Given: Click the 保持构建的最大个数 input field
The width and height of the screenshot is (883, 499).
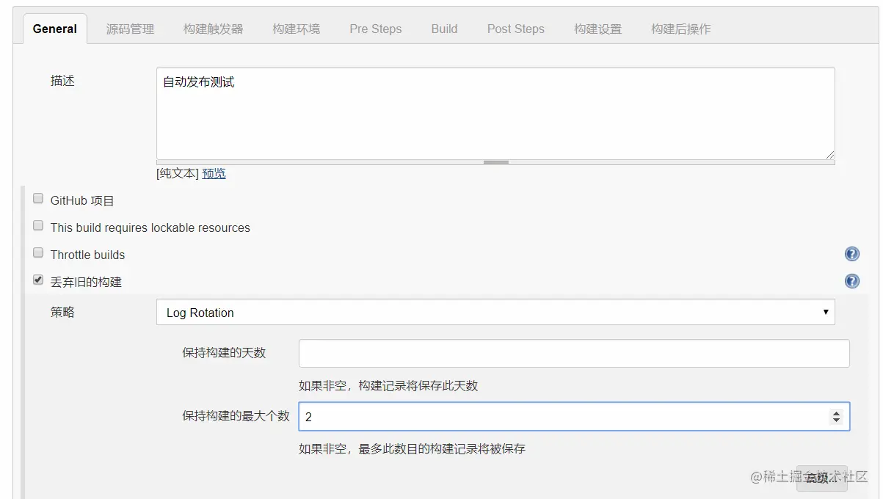Looking at the screenshot, I should pyautogui.click(x=574, y=416).
